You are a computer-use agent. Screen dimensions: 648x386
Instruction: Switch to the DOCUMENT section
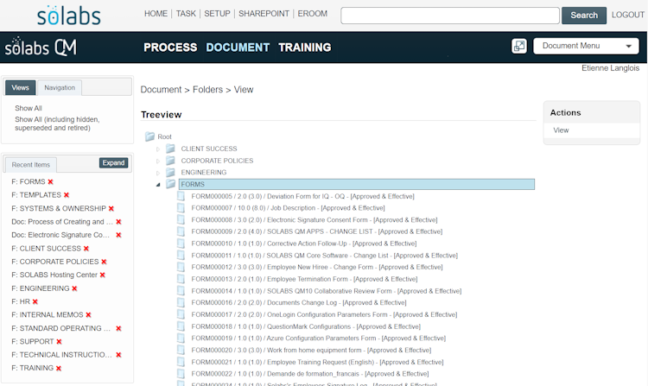pos(238,47)
